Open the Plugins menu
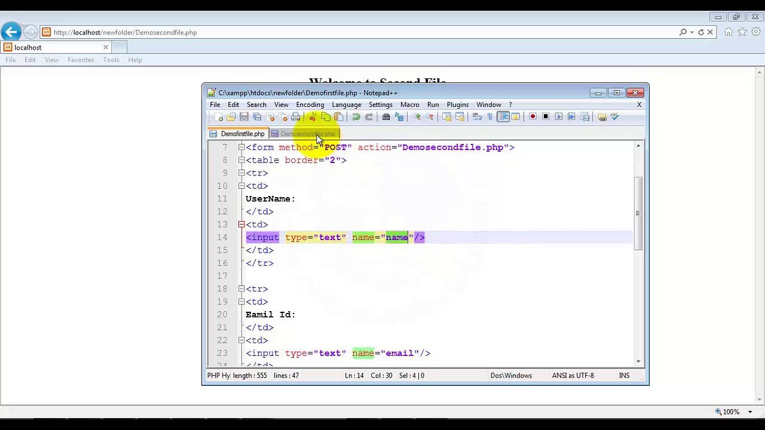 tap(457, 105)
